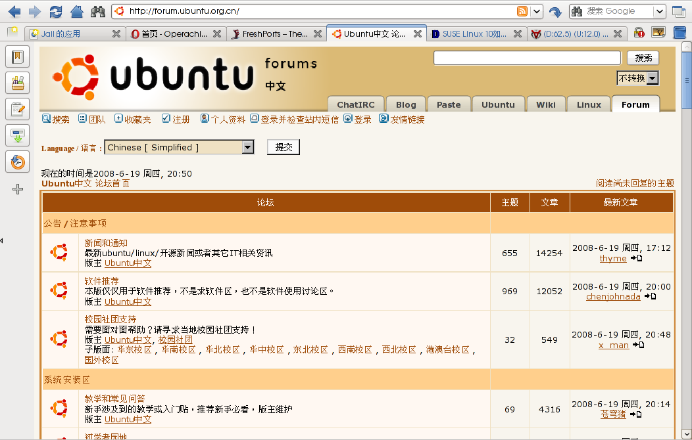Click the vertical scrollbar down arrow
692x440 pixels.
tap(686, 434)
